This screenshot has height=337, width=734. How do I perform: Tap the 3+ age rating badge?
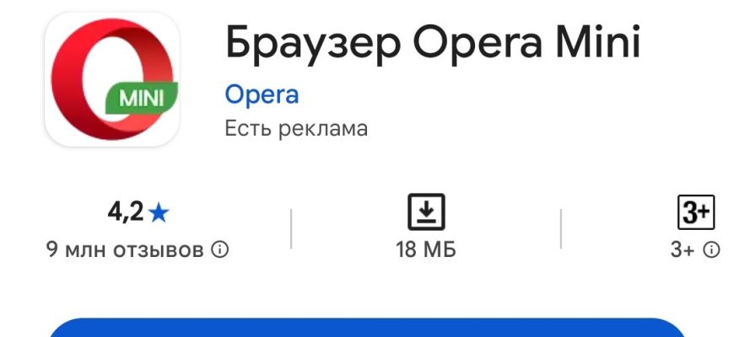696,212
